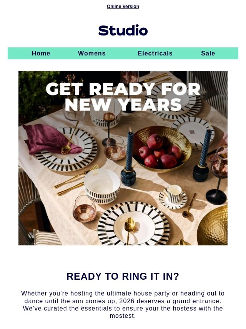Click the gold bowl of red apples
This screenshot has width=246, height=329.
click(x=161, y=149)
